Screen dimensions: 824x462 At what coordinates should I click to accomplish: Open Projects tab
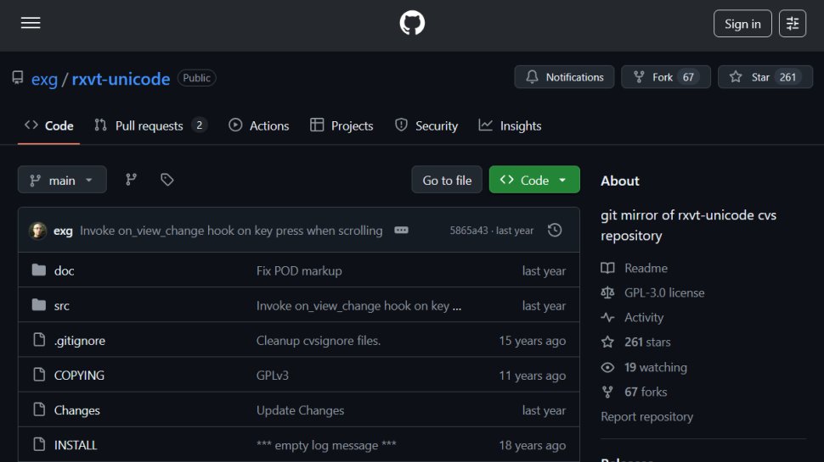click(x=341, y=125)
